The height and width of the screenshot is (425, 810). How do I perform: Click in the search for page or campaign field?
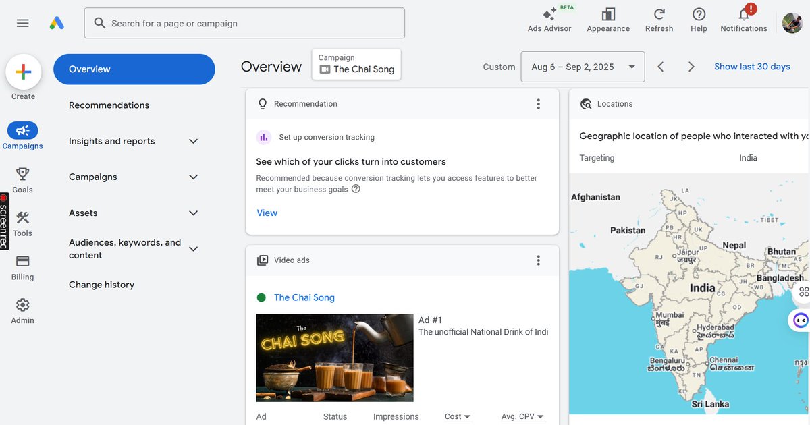[x=244, y=23]
